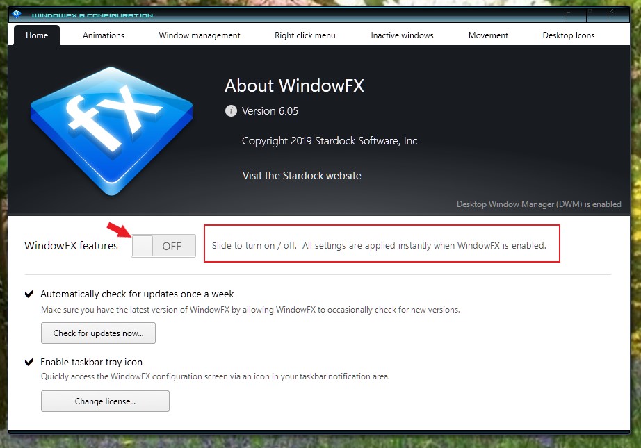Go to the Window management tab
The height and width of the screenshot is (448, 641).
[x=200, y=35]
